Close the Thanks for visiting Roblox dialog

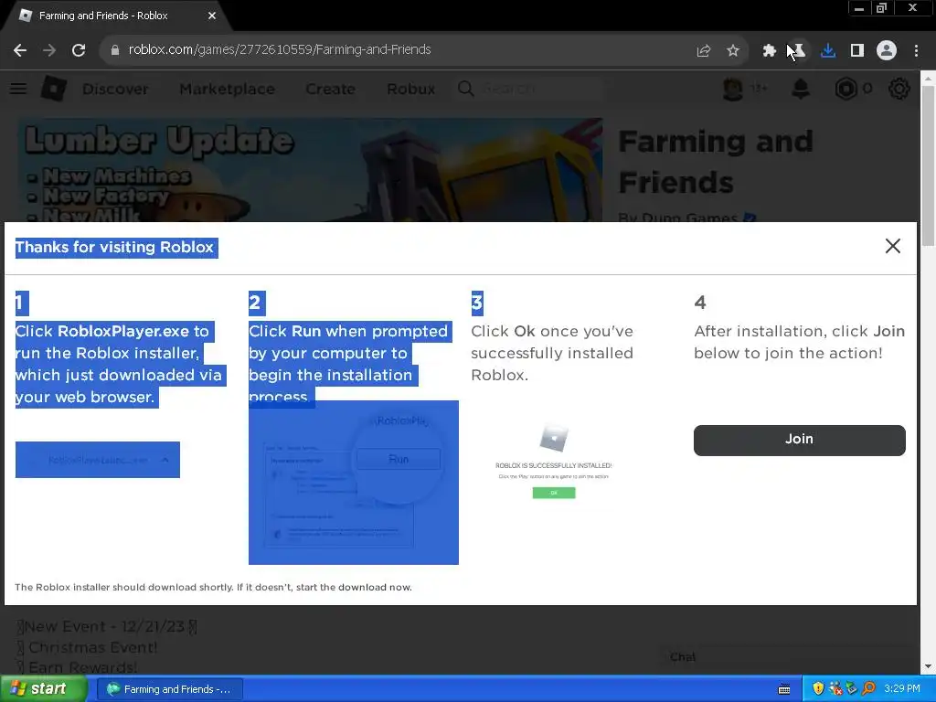892,246
